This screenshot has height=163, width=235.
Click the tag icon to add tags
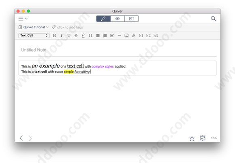[x=53, y=27]
